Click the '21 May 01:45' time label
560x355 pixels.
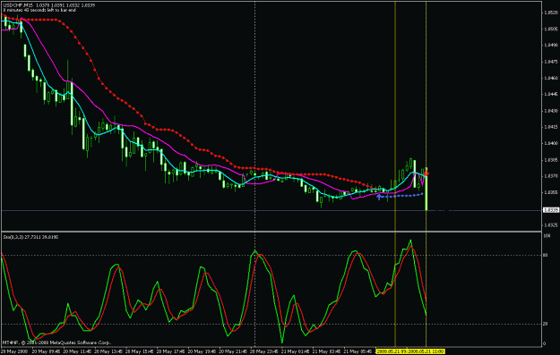(295, 351)
